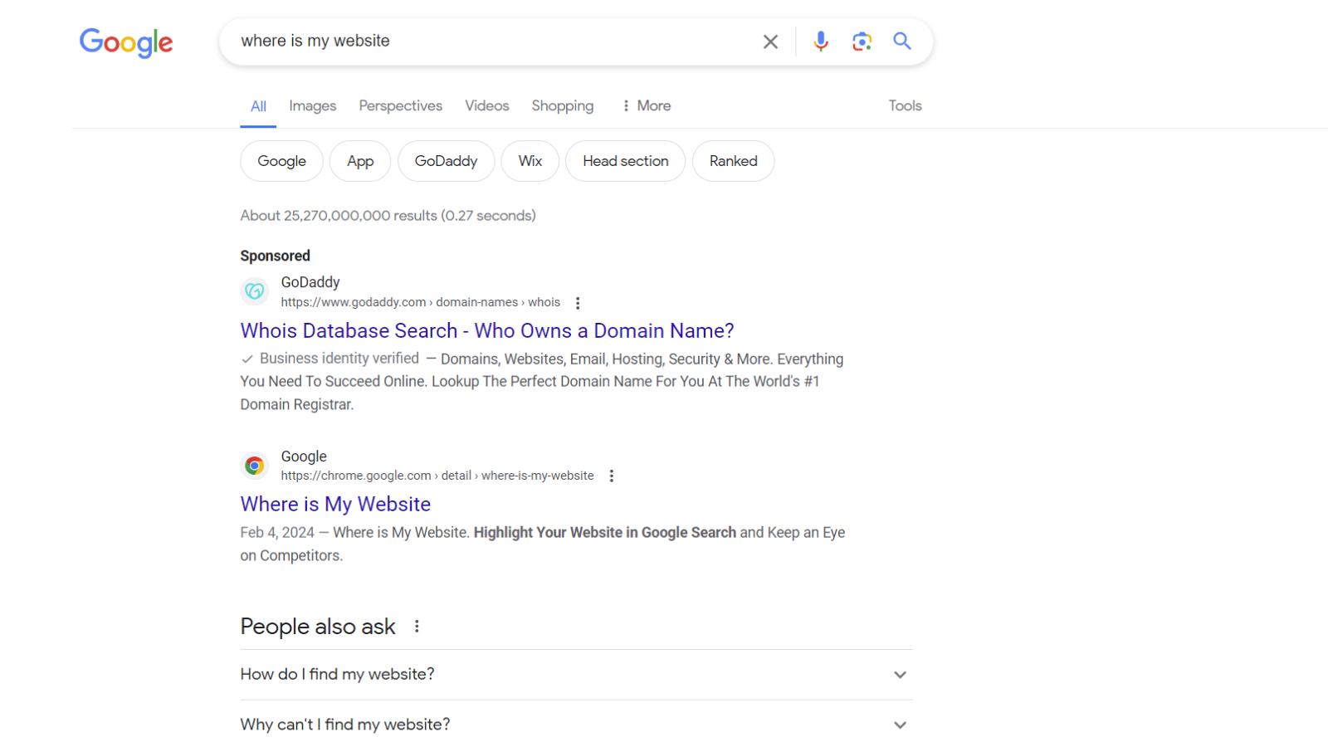1328x747 pixels.
Task: Click the microphone icon for voice search
Action: pyautogui.click(x=820, y=41)
